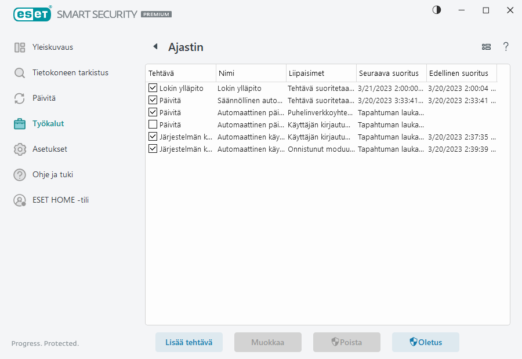The height and width of the screenshot is (359, 522).
Task: Uncheck the Lokin ylläpito task checkbox
Action: [153, 88]
